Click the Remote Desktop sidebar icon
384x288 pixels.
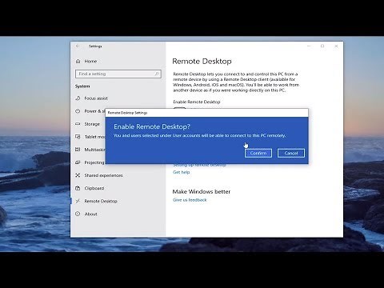tap(78, 201)
